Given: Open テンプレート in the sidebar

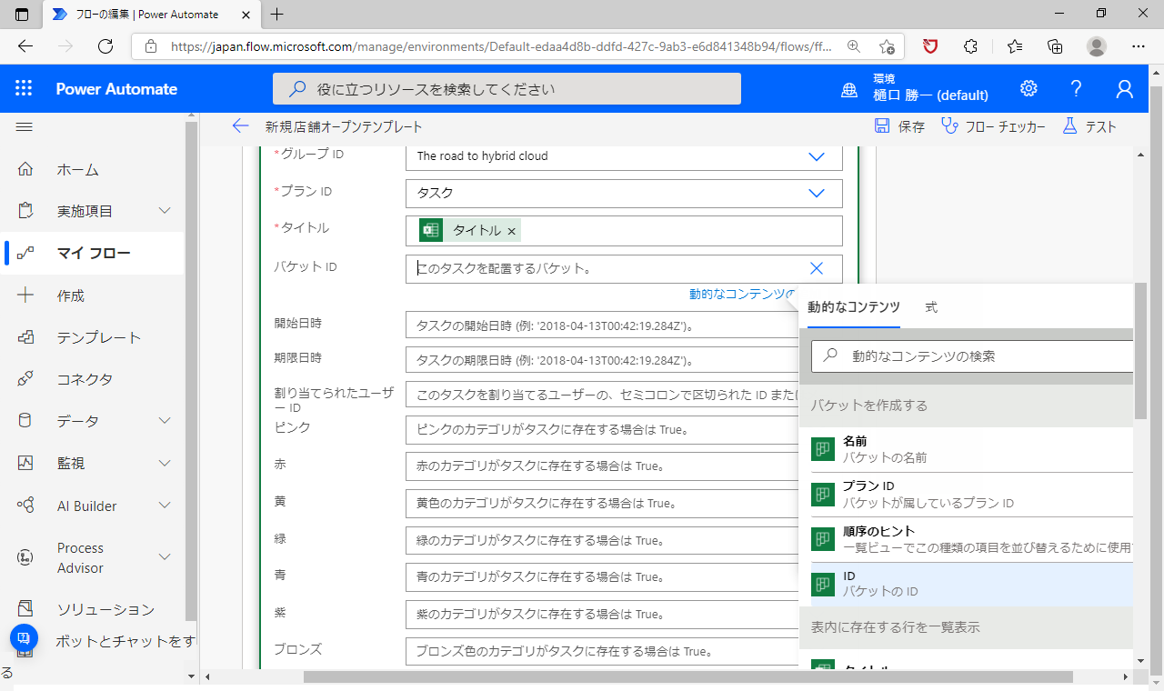Looking at the screenshot, I should pyautogui.click(x=99, y=337).
